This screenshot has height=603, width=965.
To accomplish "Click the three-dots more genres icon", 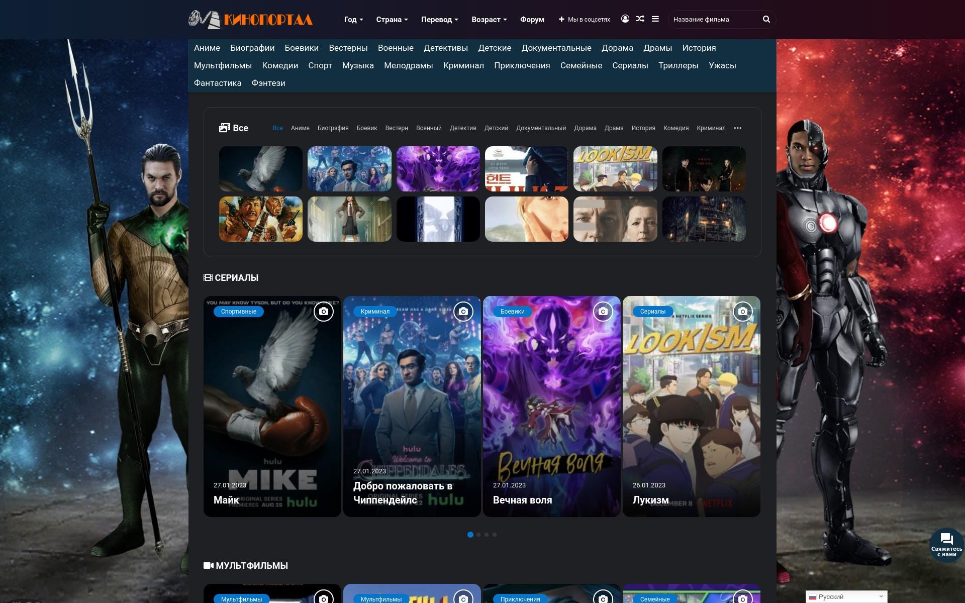I will (737, 128).
